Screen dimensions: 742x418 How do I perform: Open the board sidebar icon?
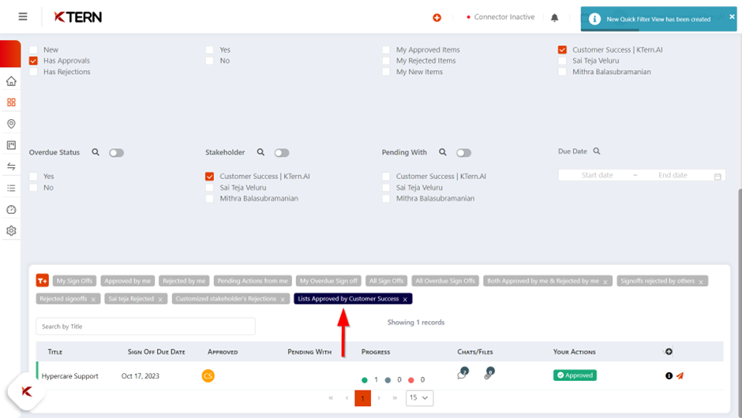click(11, 145)
